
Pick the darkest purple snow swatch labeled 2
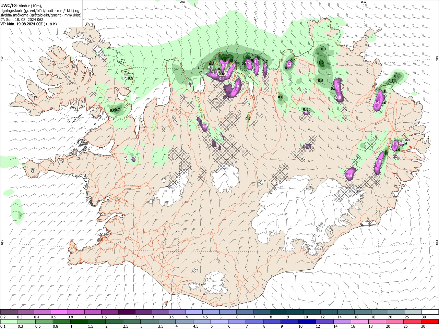click(127, 312)
